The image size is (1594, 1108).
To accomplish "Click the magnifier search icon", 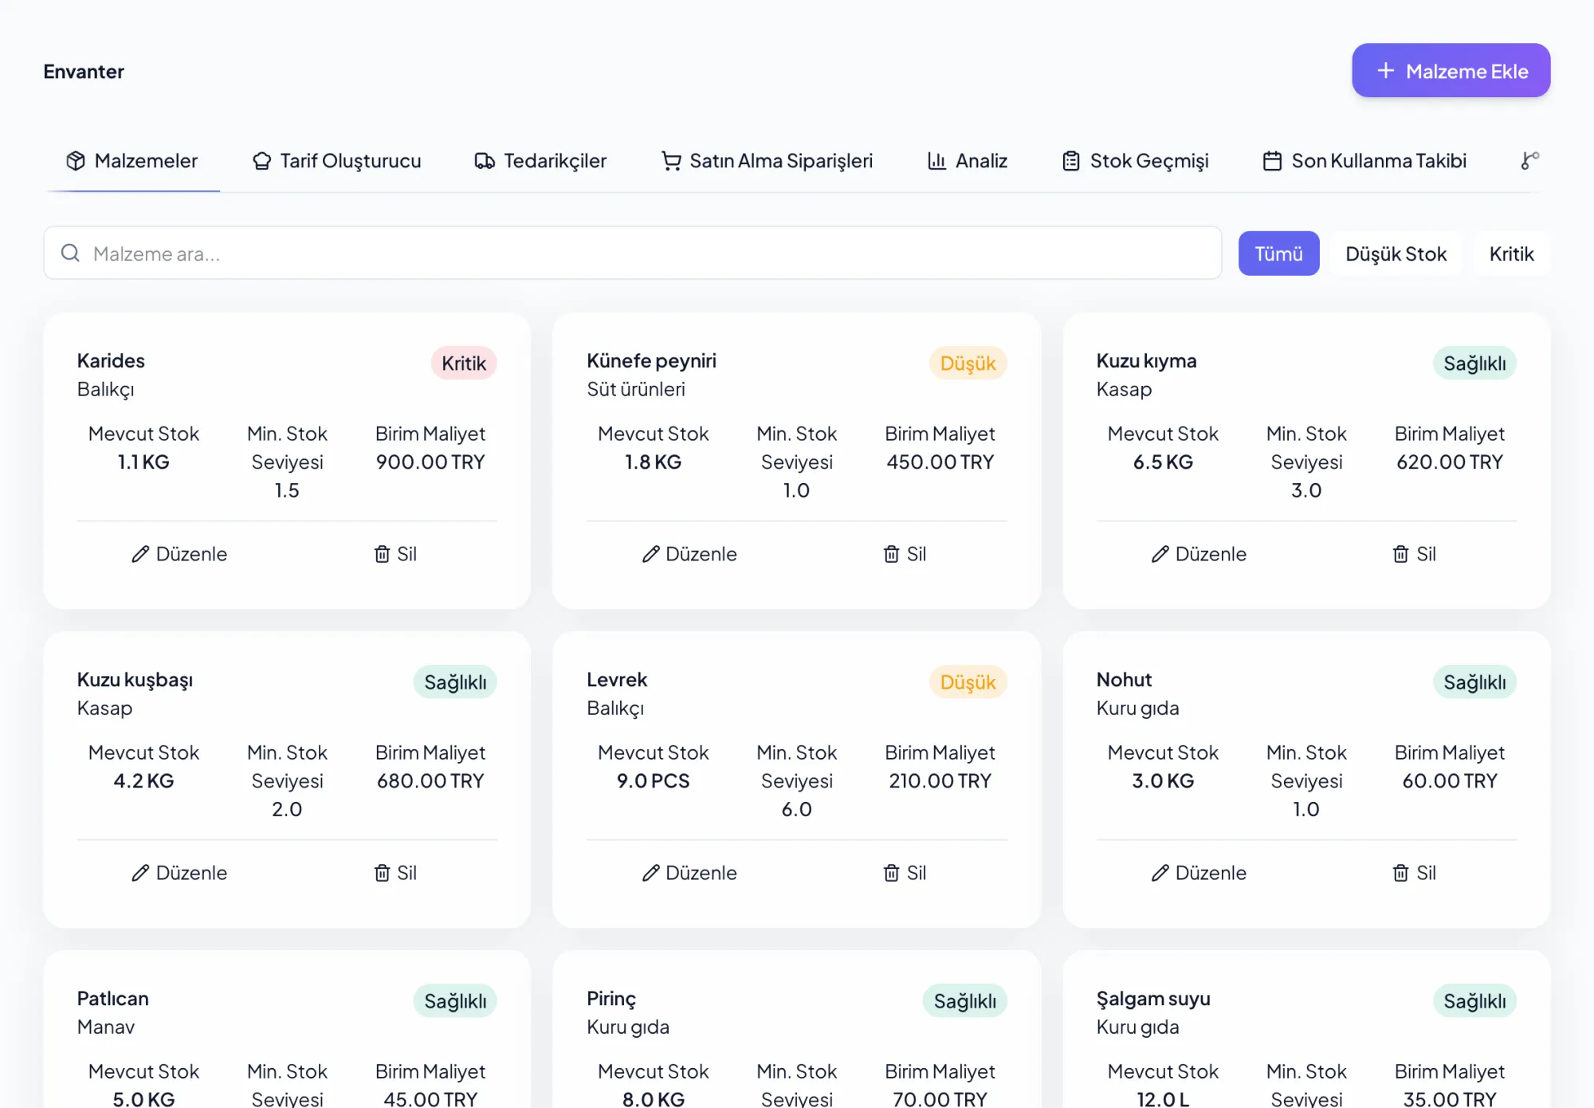I will tap(70, 253).
